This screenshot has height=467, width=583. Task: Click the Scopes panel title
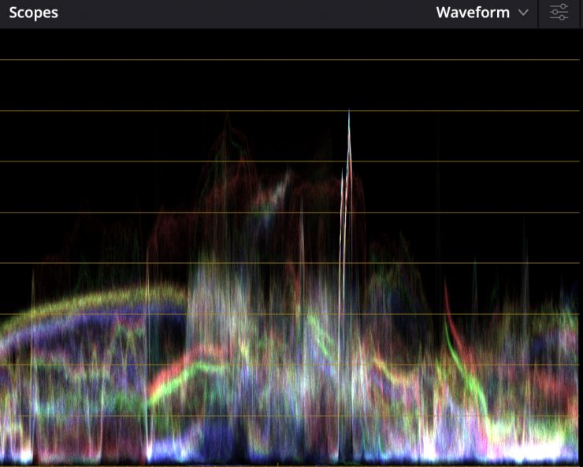(x=33, y=13)
